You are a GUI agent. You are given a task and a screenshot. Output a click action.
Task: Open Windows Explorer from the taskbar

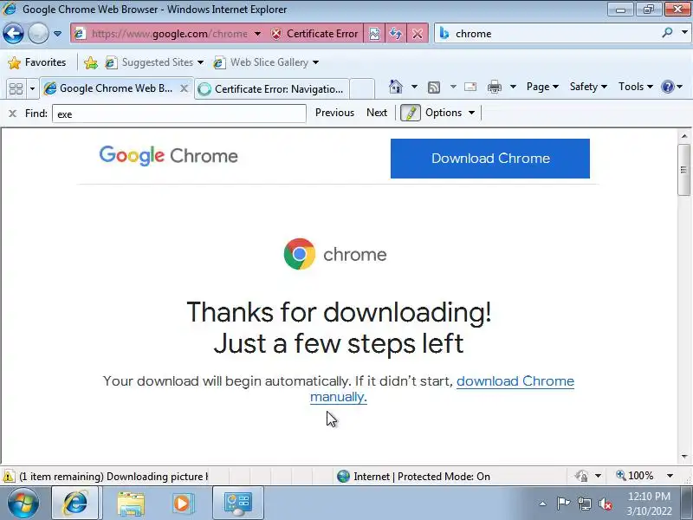pos(131,504)
